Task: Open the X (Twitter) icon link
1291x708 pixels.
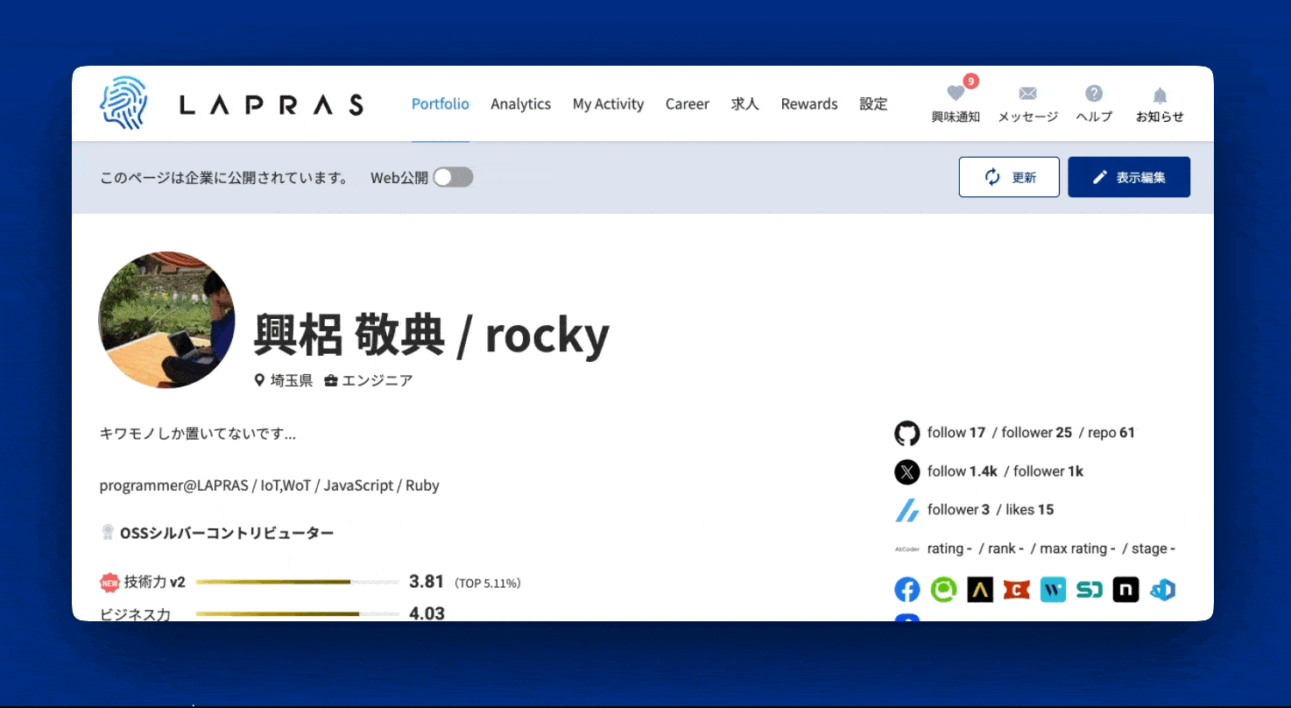Action: pos(907,471)
